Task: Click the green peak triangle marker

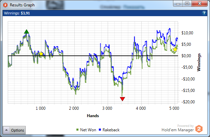Action: point(27,32)
